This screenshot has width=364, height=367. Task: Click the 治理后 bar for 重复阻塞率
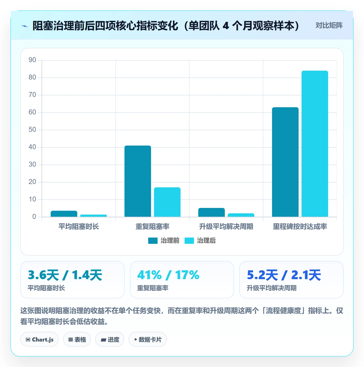(167, 202)
